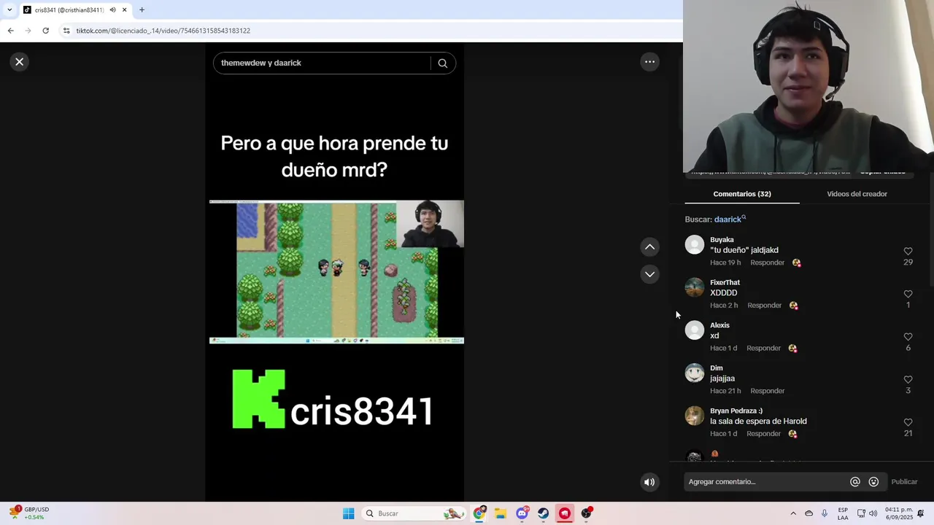Open the Windows Start menu

click(x=349, y=513)
